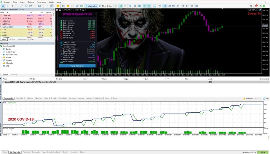Screen dimensions: 270x154
Task: Select Serviços in the Navegador tree
Action: (9, 60)
